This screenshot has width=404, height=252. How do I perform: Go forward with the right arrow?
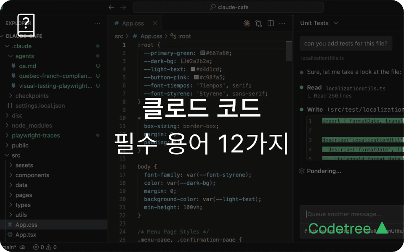click(123, 8)
